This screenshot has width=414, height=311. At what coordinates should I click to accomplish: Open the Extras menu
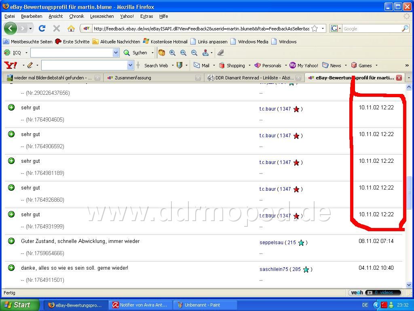[x=146, y=16]
